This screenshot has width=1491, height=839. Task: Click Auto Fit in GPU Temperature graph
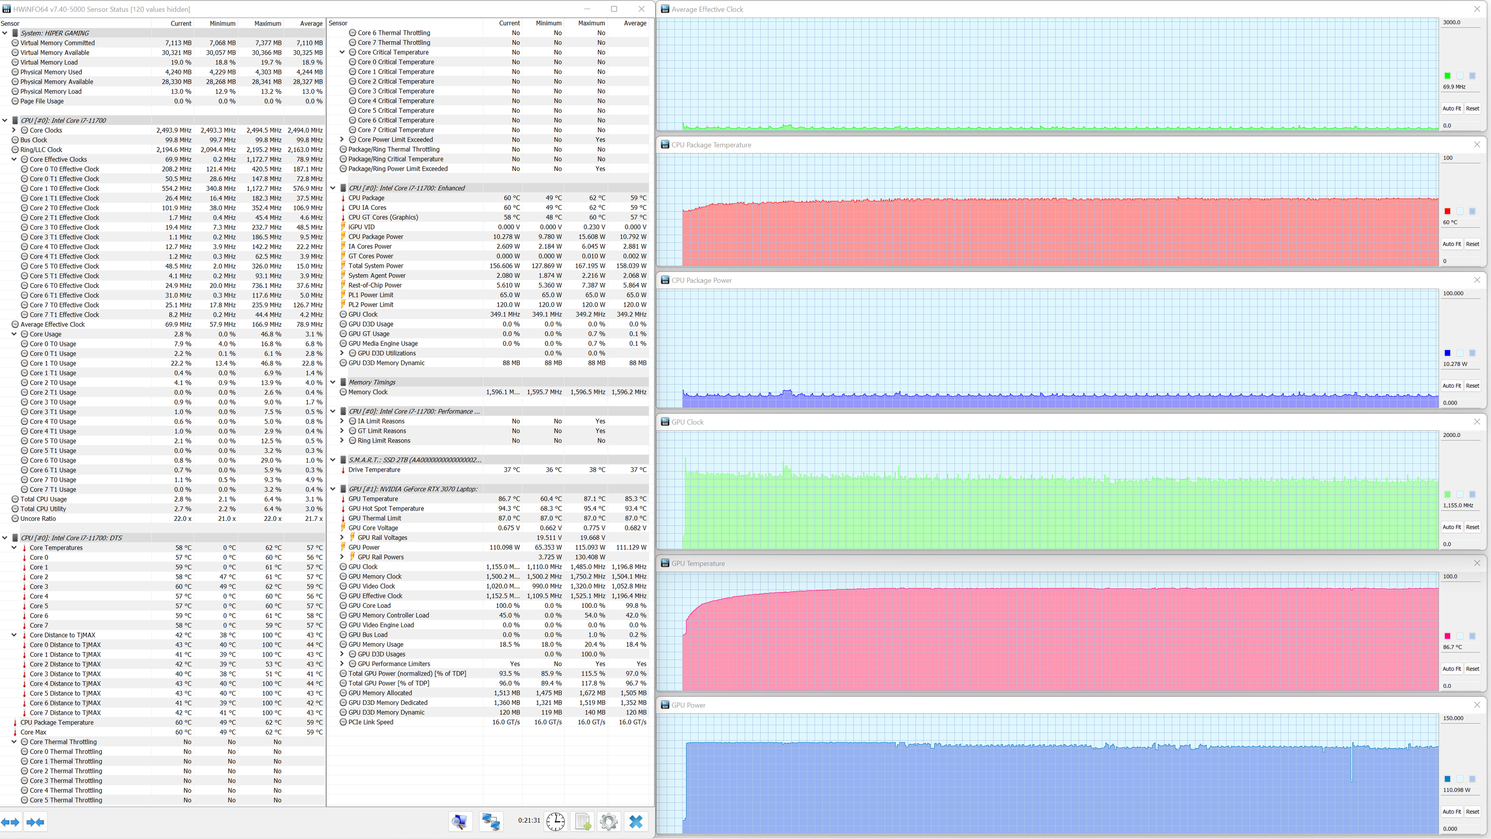[1451, 669]
